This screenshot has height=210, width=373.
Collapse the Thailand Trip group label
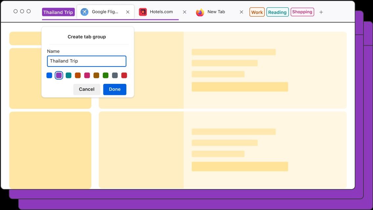click(58, 12)
